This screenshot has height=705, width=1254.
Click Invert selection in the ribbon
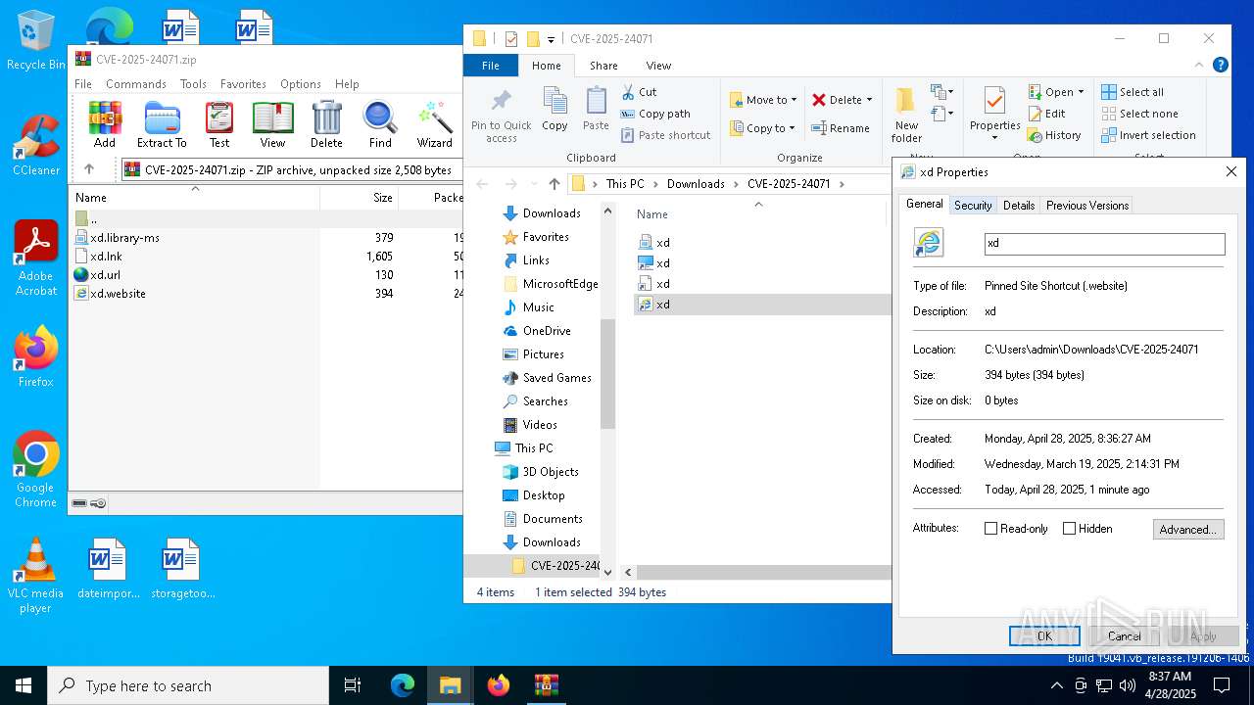coord(1148,135)
